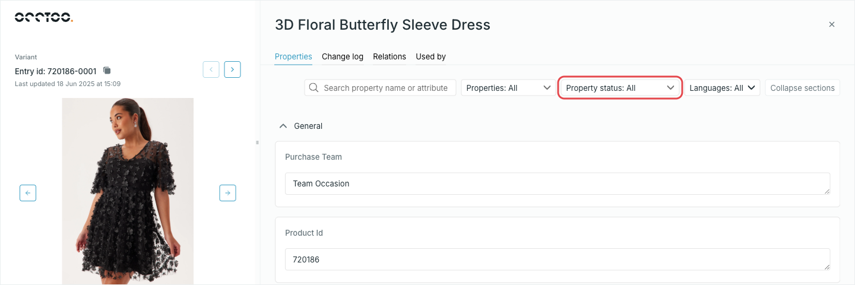
Task: Show next product image
Action: 227,193
